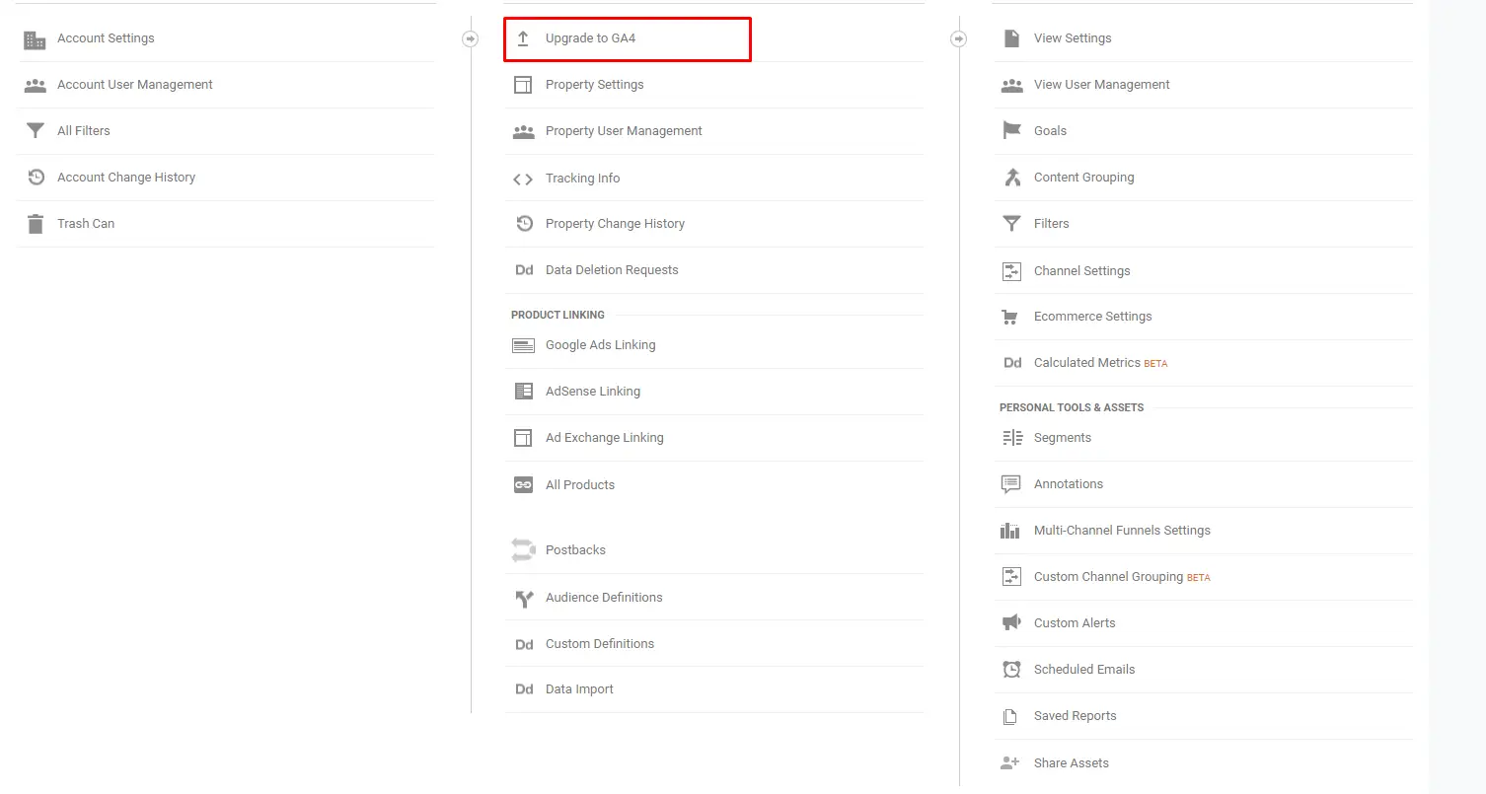The image size is (1486, 794).
Task: Click the Account Change History clock icon
Action: click(36, 178)
